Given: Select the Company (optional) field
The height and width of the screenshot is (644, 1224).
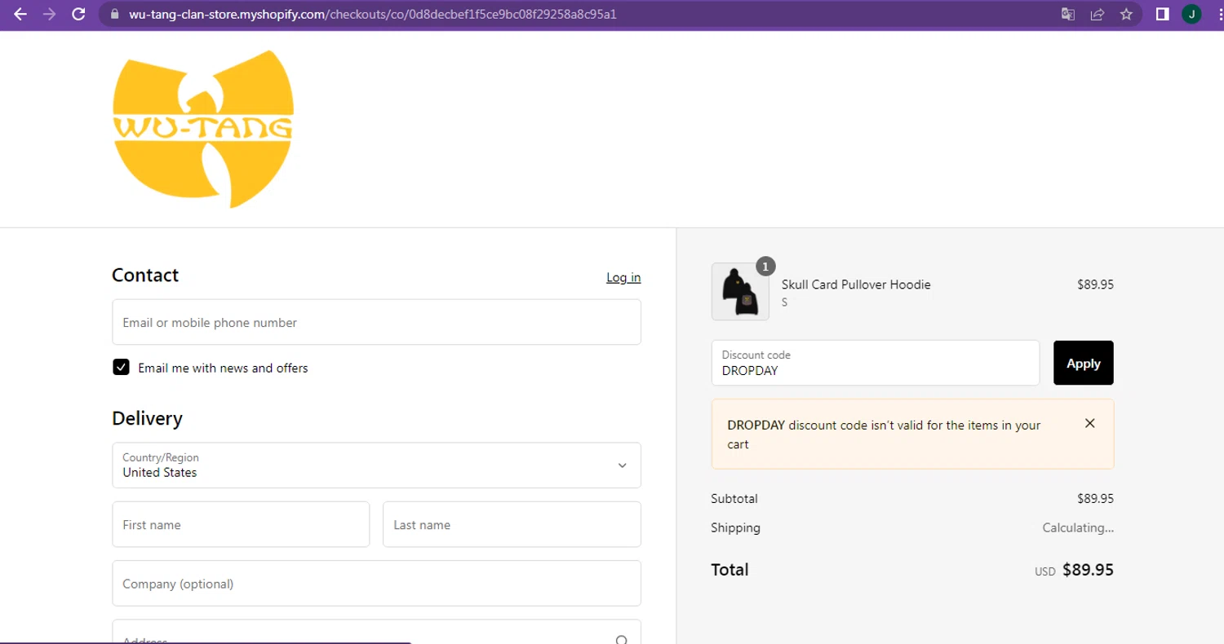Looking at the screenshot, I should (376, 583).
